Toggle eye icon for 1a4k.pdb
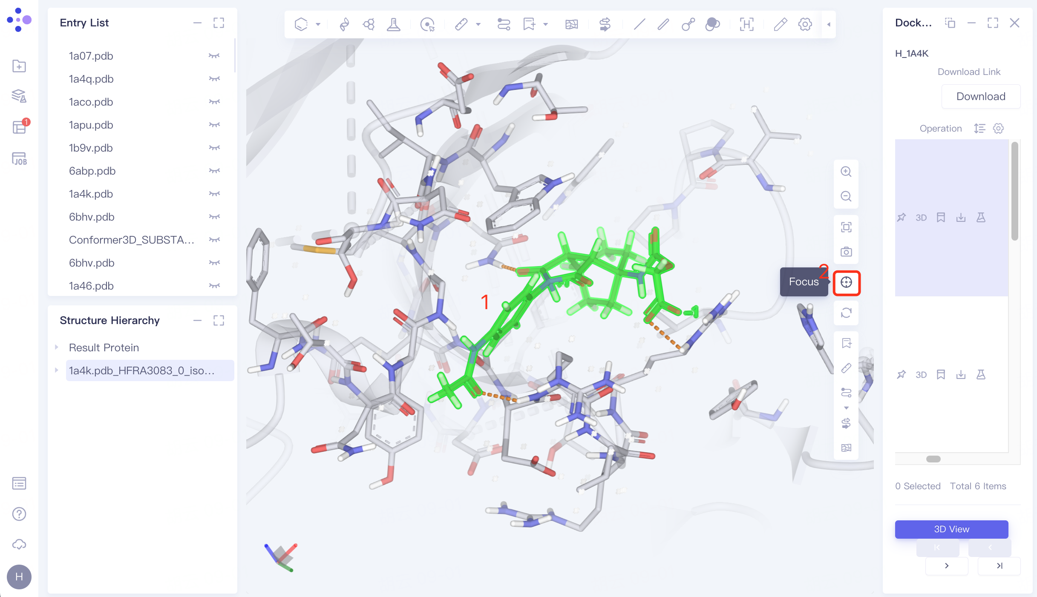 pyautogui.click(x=214, y=194)
